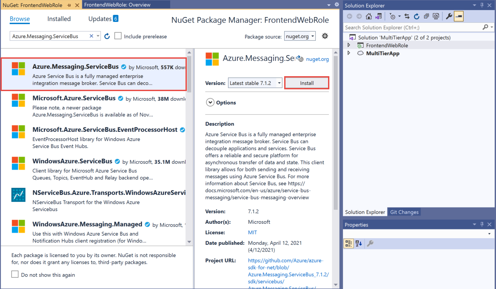This screenshot has height=289, width=496.
Task: Click the Alphabetical sort icon in Properties
Action: point(359,243)
